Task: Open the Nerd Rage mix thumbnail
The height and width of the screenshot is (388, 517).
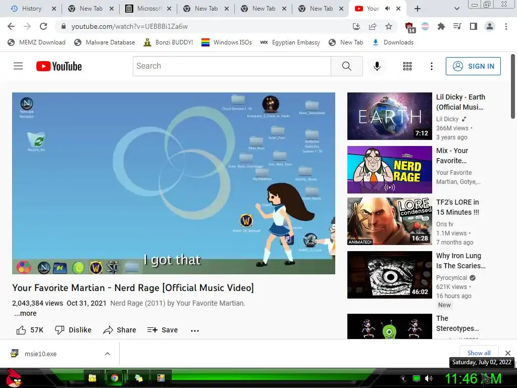Action: [389, 170]
